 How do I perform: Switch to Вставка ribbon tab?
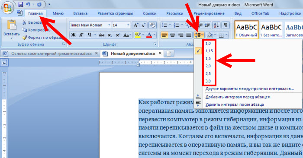click(81, 13)
